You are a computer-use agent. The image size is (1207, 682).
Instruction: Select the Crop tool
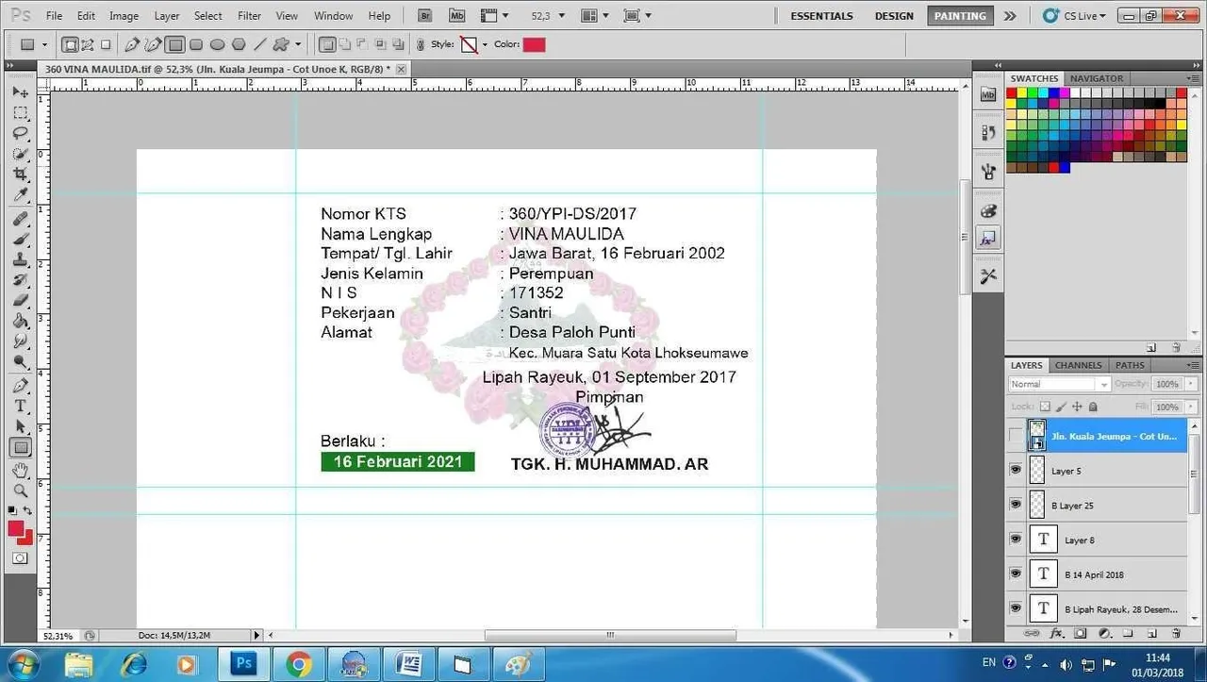tap(20, 175)
